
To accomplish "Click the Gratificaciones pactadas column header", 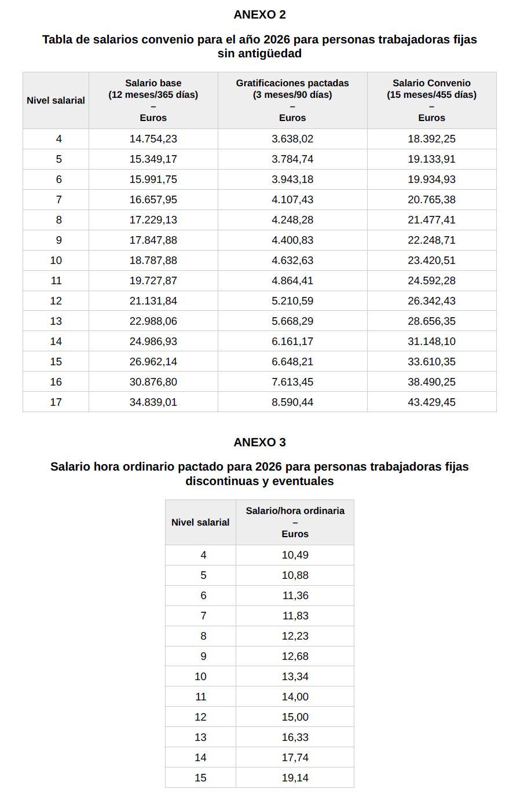I will click(292, 100).
